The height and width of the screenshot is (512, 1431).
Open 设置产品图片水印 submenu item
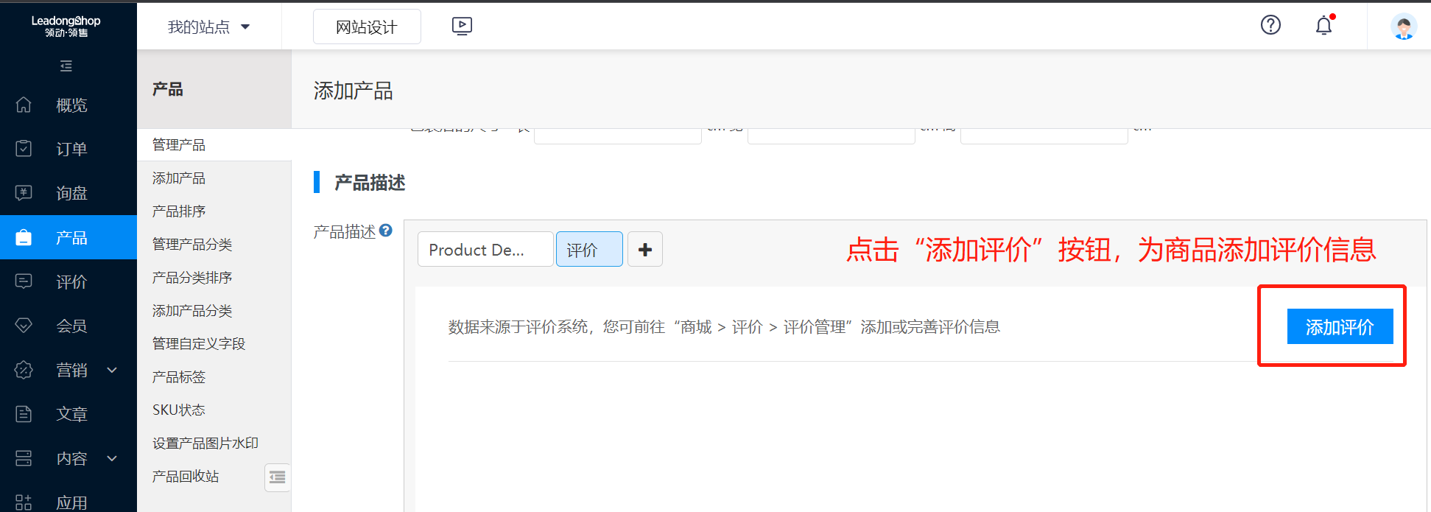point(205,443)
